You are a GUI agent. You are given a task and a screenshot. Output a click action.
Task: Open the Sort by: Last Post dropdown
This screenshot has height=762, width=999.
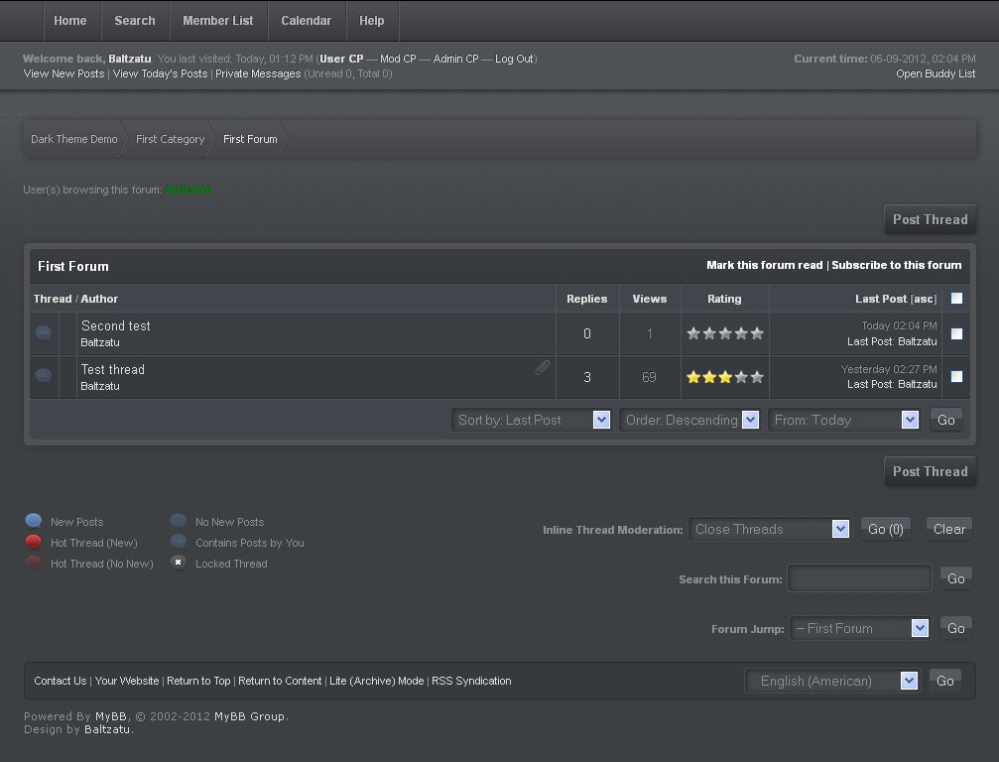click(532, 420)
